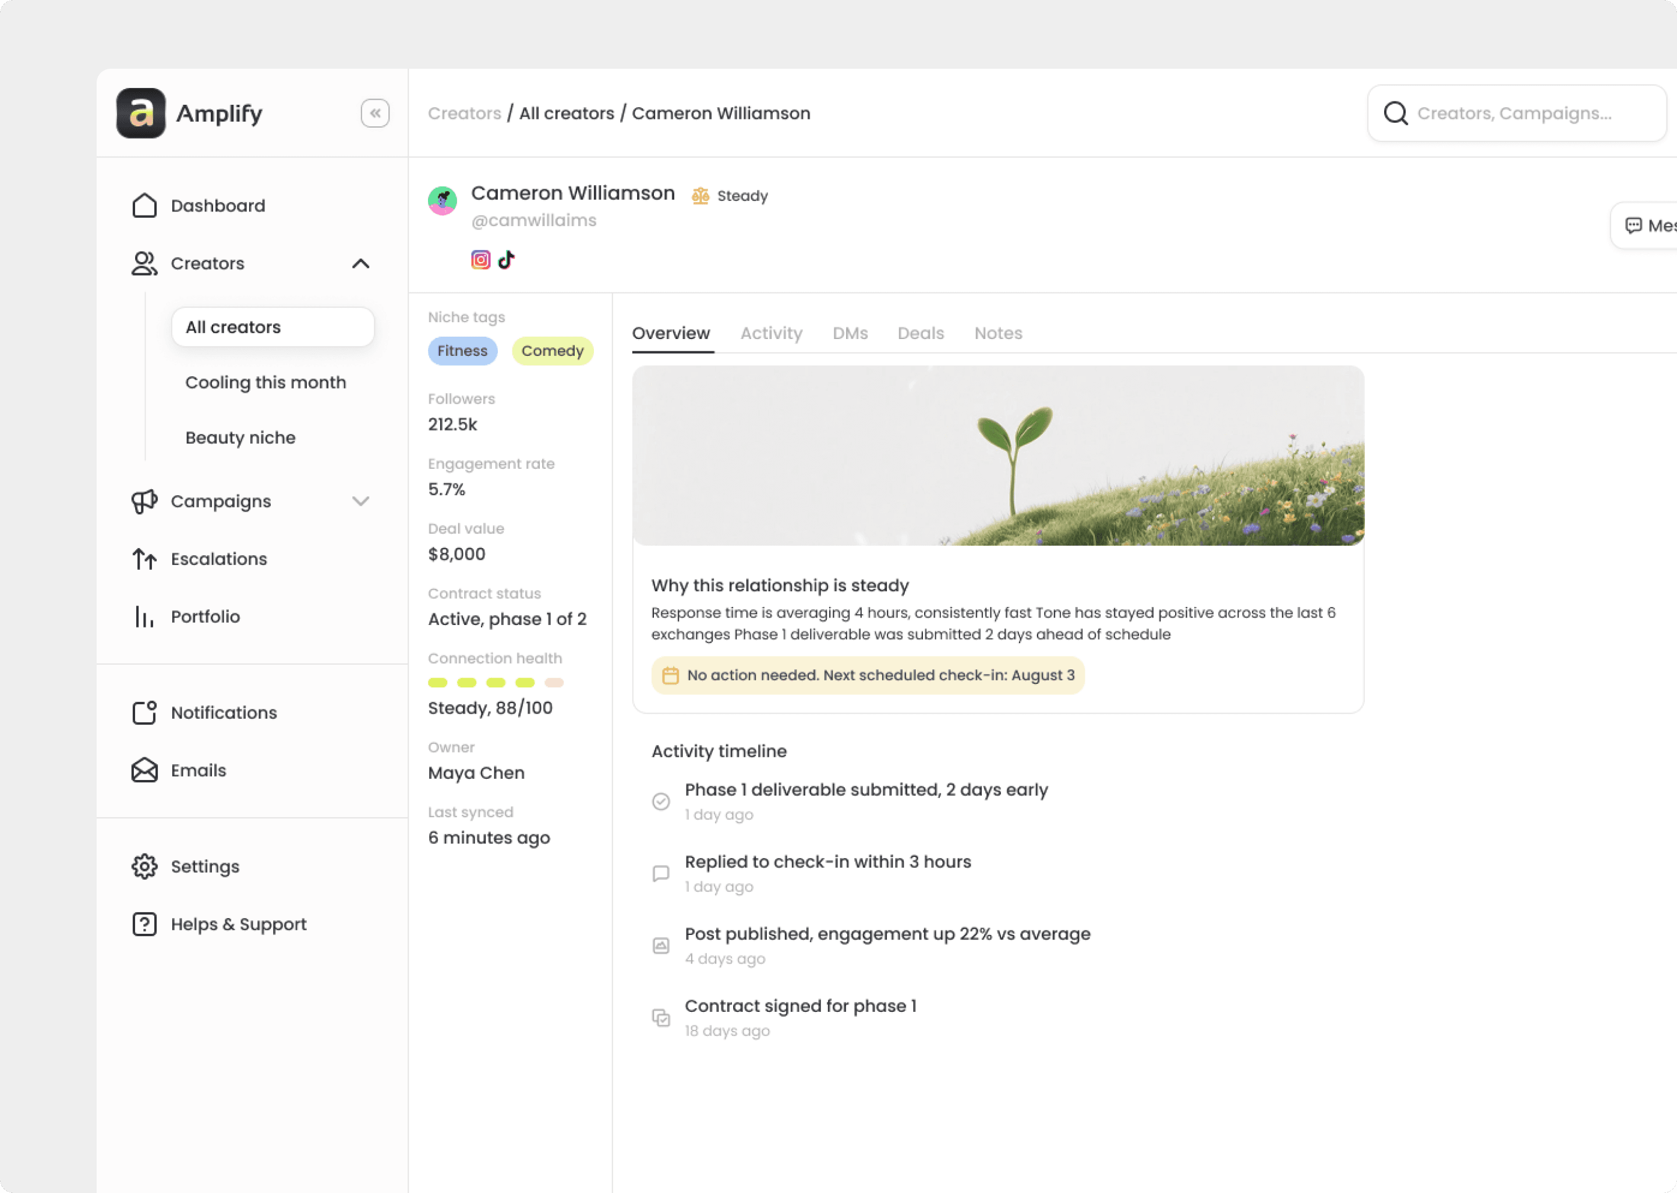Focus the Creators, Campaigns search field
The image size is (1677, 1193).
(1517, 113)
